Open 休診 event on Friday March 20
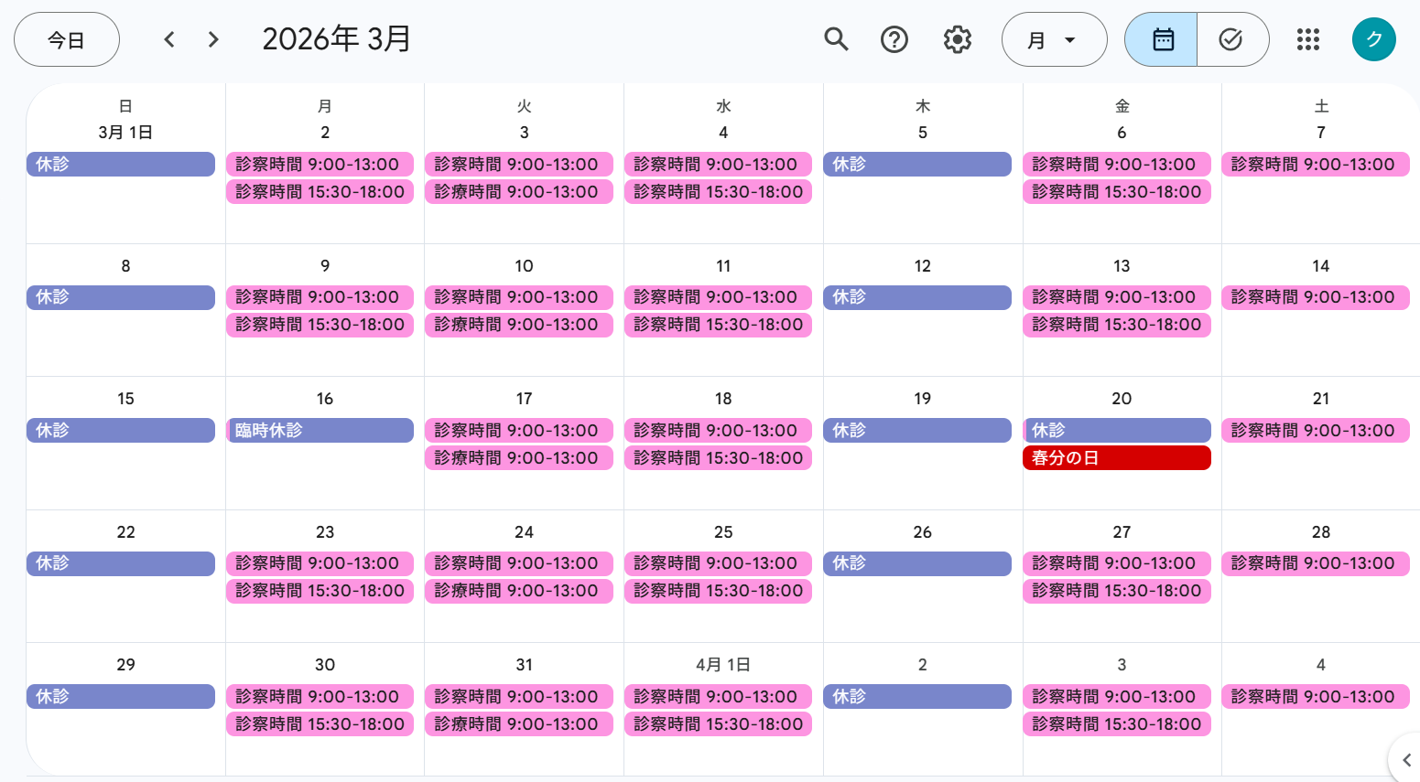 tap(1116, 431)
